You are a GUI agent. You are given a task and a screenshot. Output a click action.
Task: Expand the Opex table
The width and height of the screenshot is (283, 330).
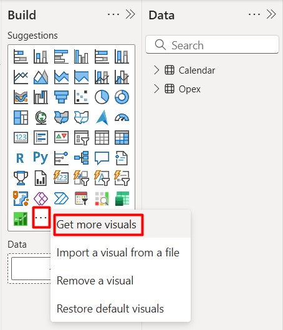click(x=156, y=89)
